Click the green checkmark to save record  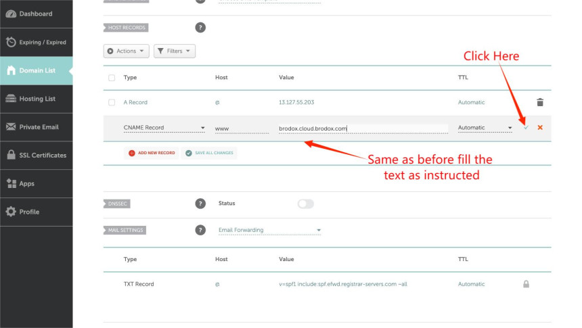point(526,128)
